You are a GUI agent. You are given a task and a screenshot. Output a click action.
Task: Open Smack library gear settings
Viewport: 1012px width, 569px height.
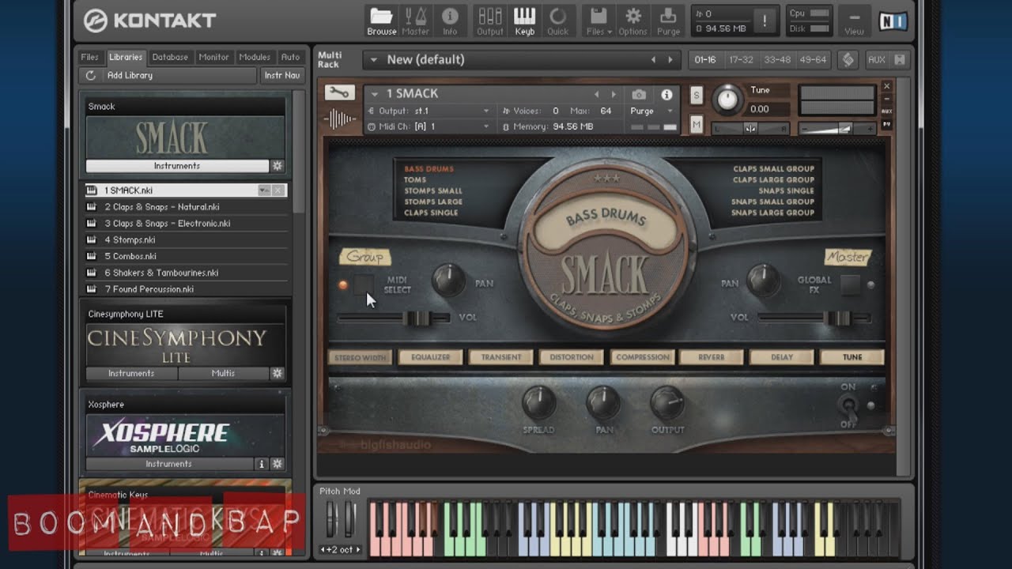(x=278, y=166)
